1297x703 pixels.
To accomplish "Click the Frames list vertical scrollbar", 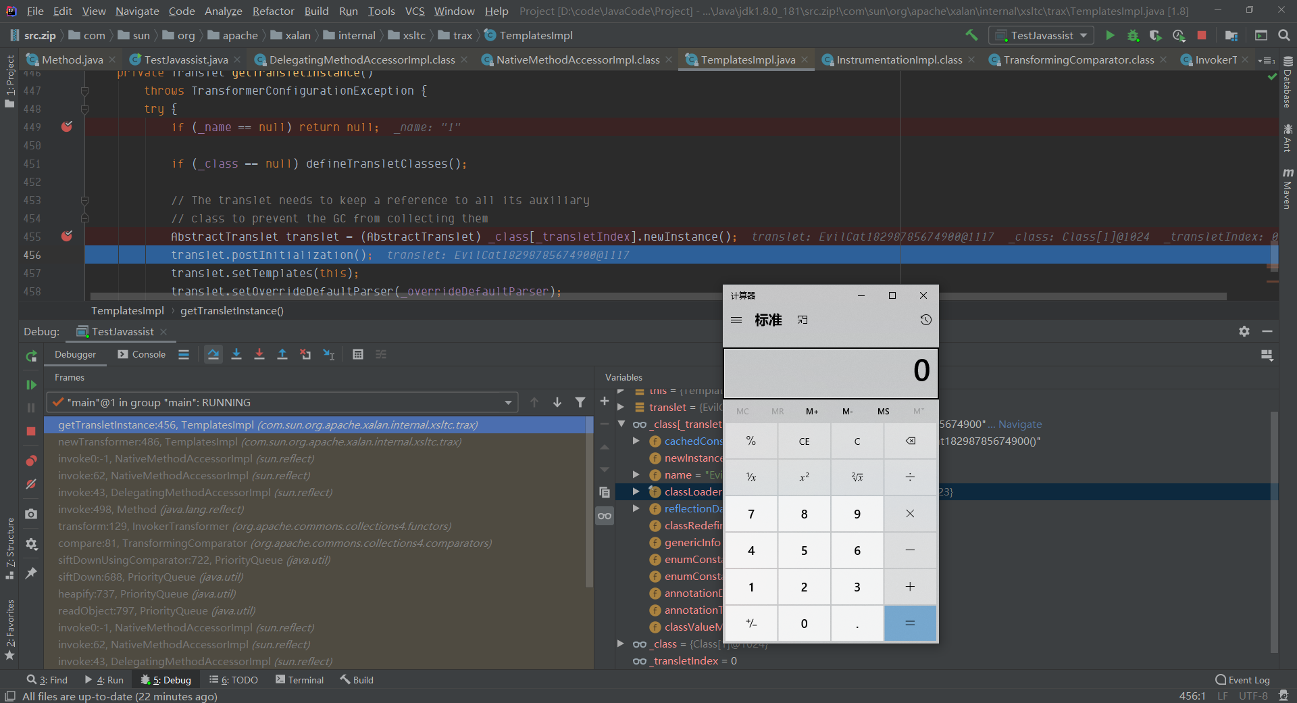I will (589, 502).
